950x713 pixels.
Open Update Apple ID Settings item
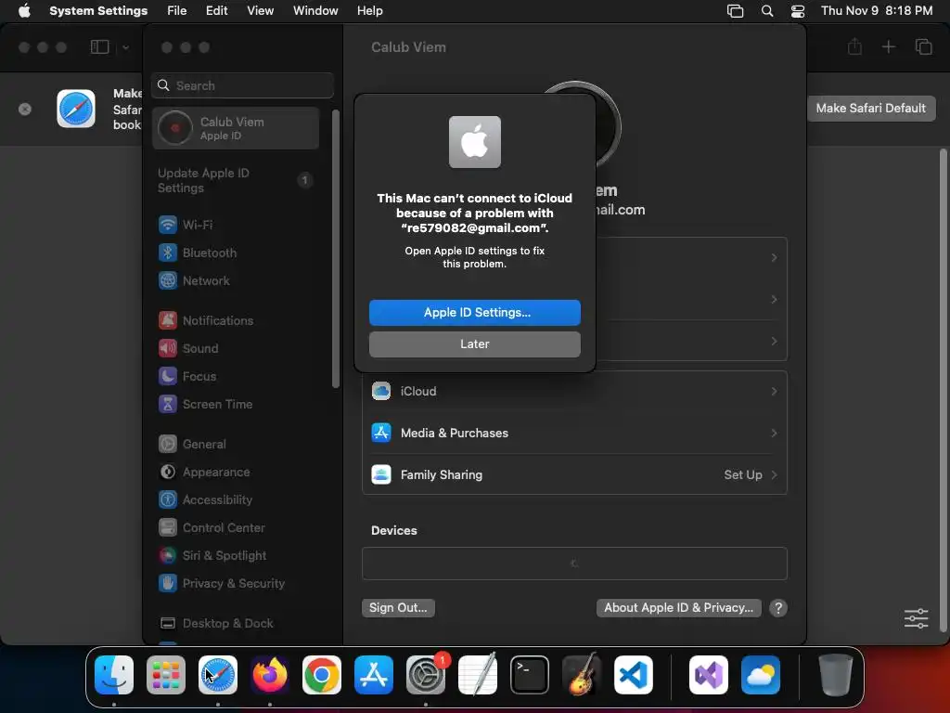(x=236, y=181)
